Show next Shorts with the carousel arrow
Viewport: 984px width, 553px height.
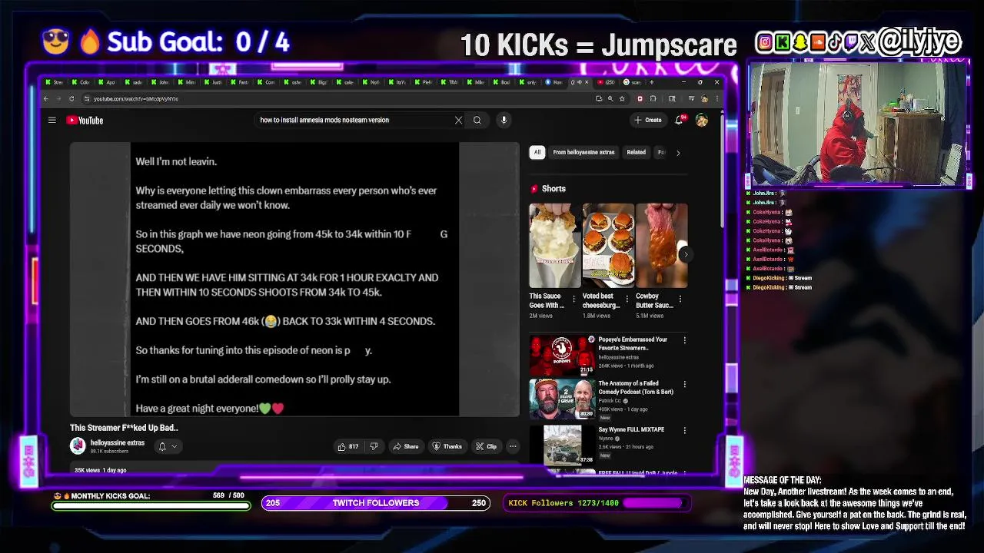[x=686, y=254]
